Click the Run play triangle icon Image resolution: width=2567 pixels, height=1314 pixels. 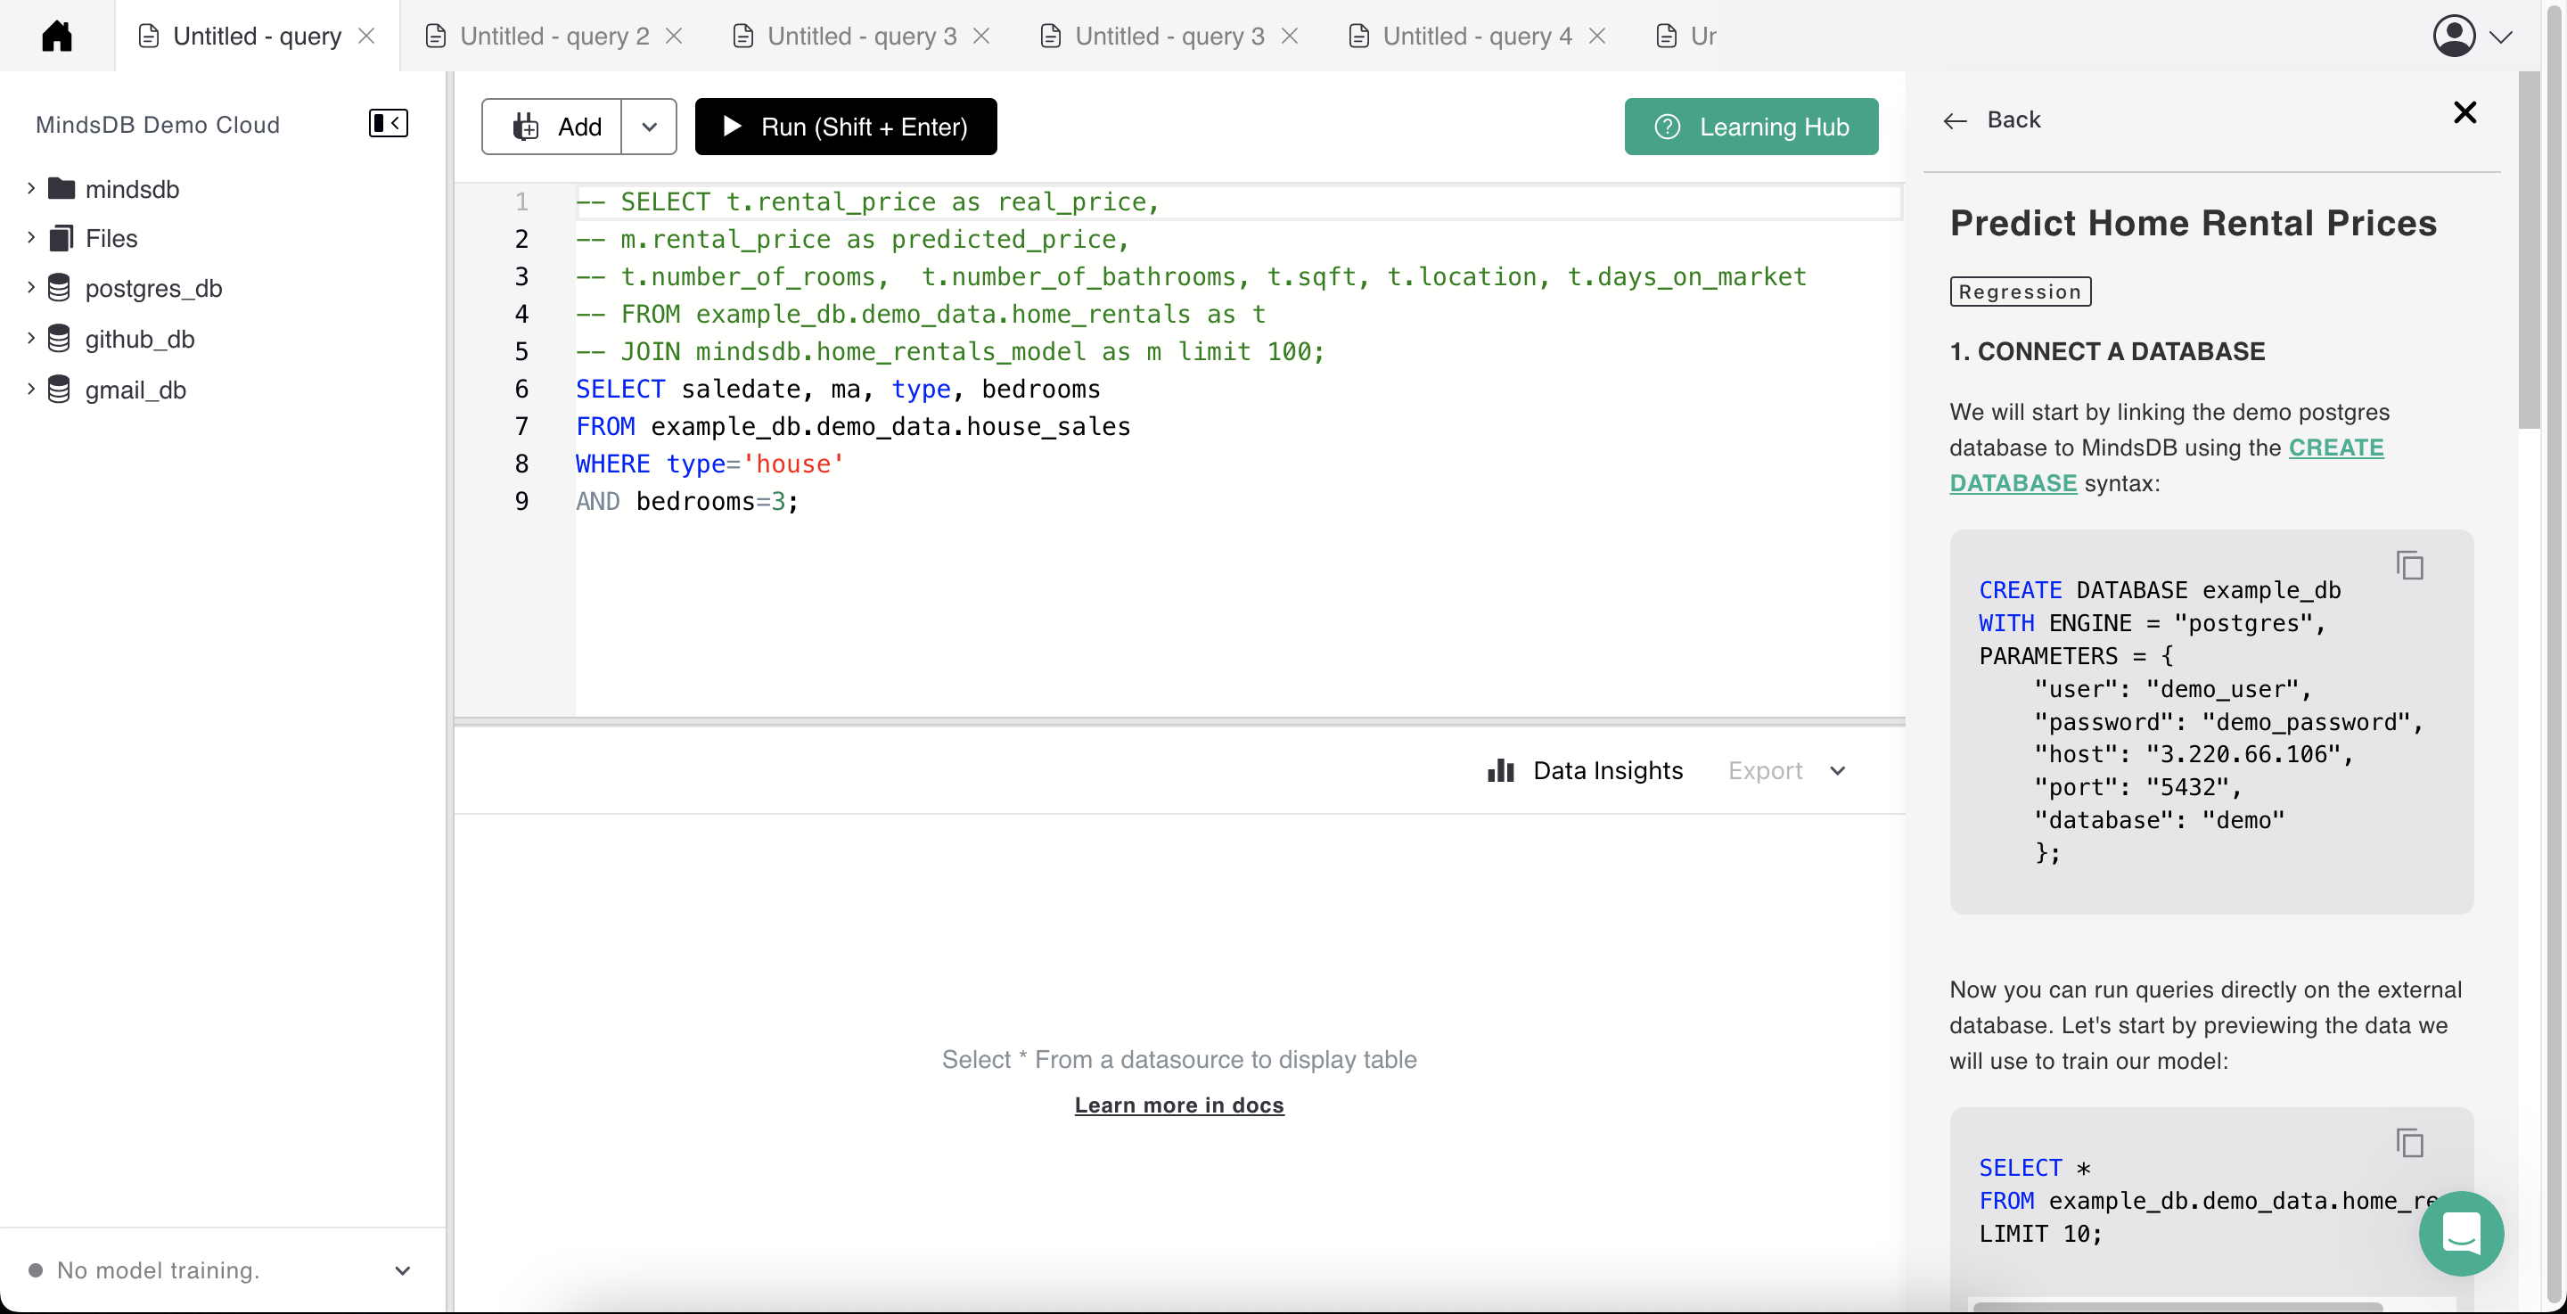(x=733, y=126)
